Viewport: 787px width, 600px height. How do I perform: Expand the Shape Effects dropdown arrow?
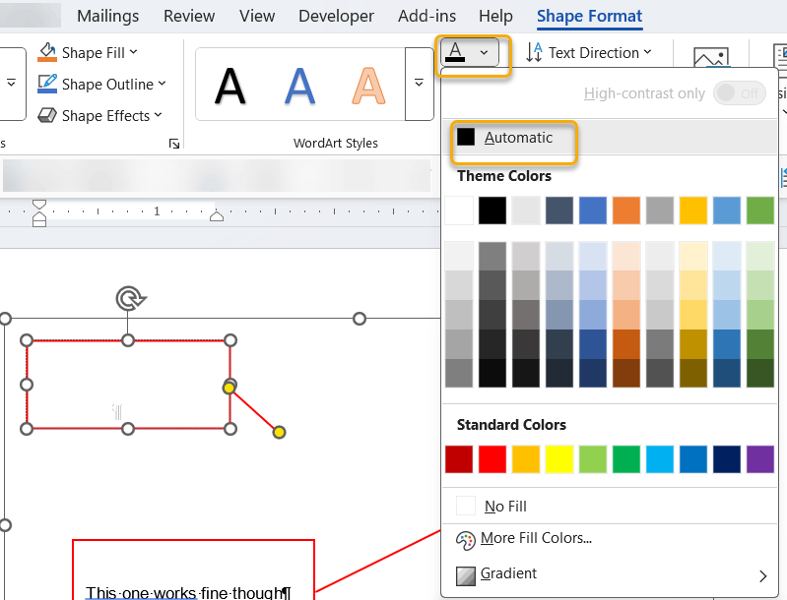pyautogui.click(x=159, y=115)
